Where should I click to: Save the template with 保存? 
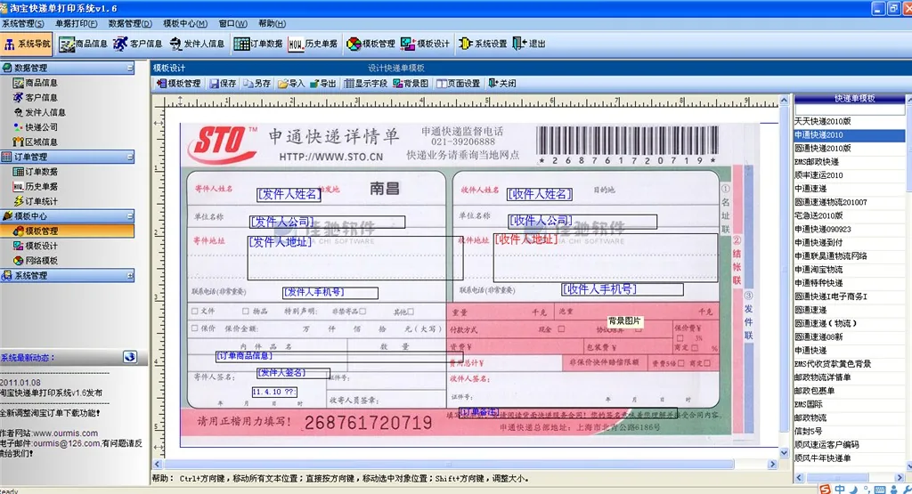click(223, 83)
